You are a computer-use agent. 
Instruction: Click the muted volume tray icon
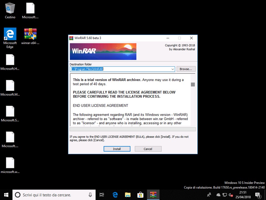[x=231, y=195]
